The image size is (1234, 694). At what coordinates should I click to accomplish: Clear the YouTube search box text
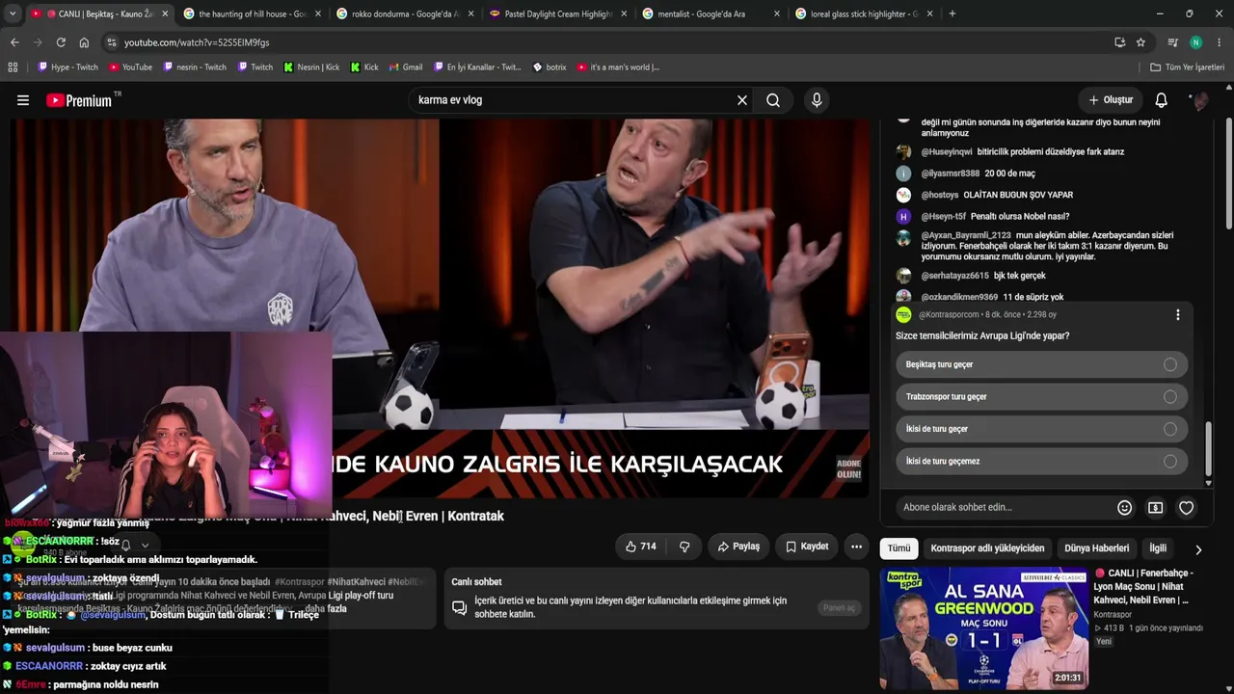pyautogui.click(x=742, y=100)
